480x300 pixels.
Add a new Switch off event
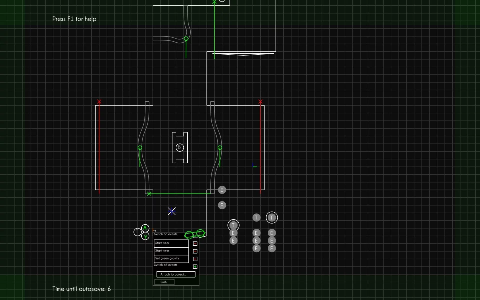pyautogui.click(x=195, y=267)
